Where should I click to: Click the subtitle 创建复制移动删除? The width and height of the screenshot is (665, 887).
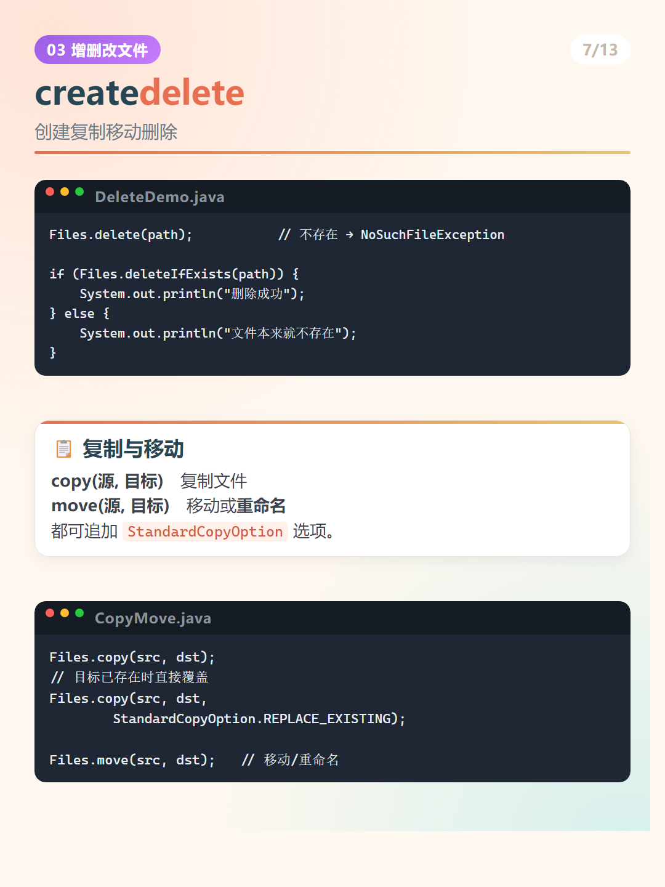coord(106,132)
